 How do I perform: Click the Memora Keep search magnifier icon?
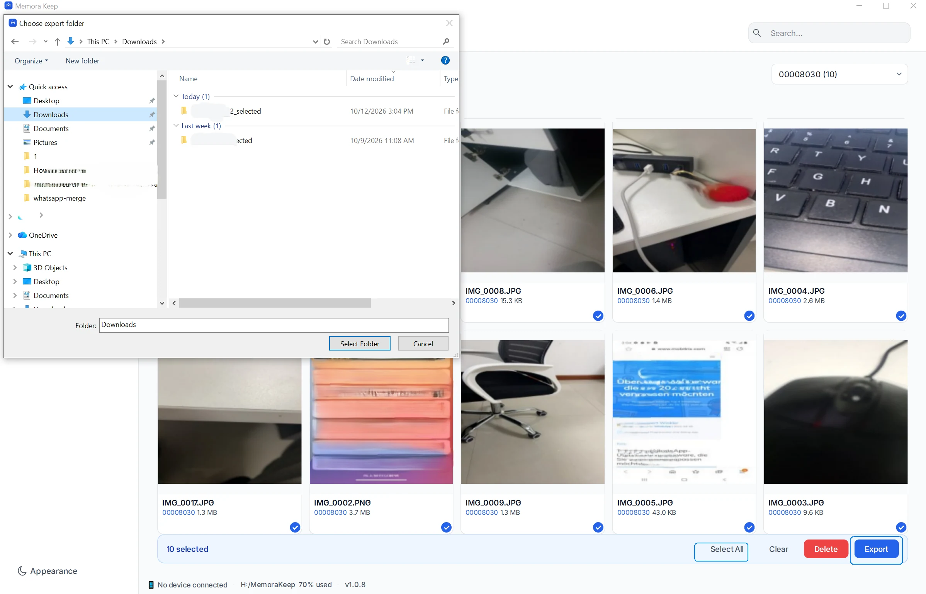757,33
